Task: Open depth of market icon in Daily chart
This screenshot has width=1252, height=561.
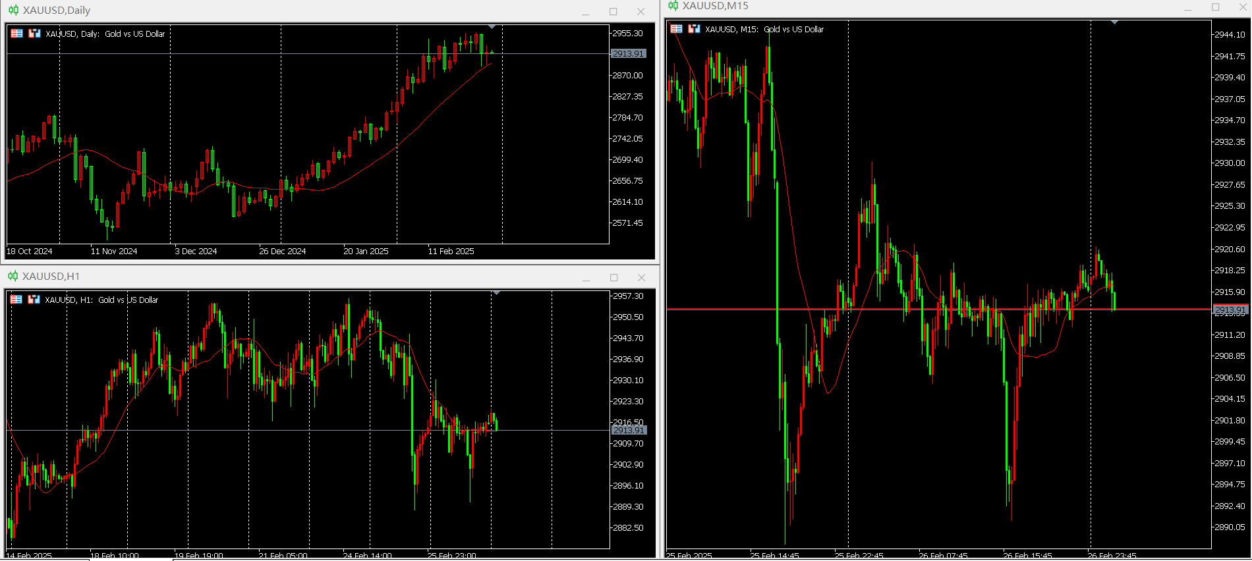Action: (34, 34)
